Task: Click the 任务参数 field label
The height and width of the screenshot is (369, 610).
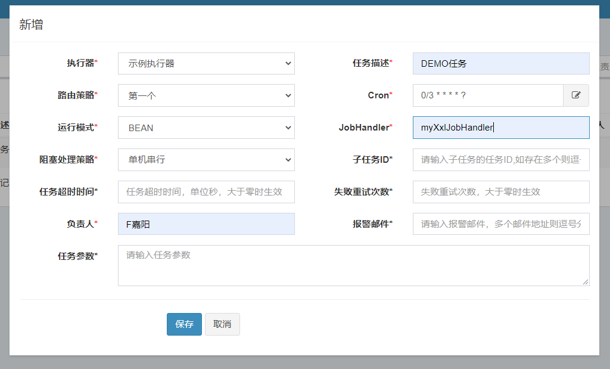Action: tap(76, 256)
